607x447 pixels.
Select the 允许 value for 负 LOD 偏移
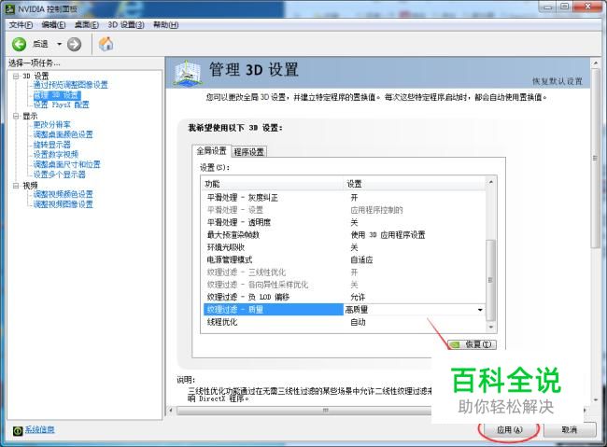(x=358, y=298)
